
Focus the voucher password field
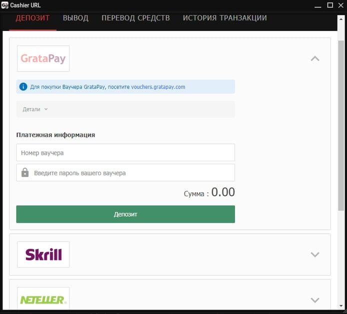pos(125,173)
